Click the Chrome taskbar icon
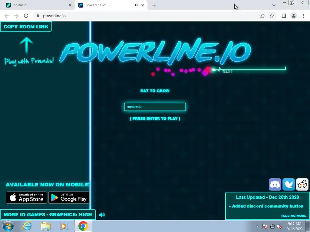310x232 pixels. click(x=83, y=226)
